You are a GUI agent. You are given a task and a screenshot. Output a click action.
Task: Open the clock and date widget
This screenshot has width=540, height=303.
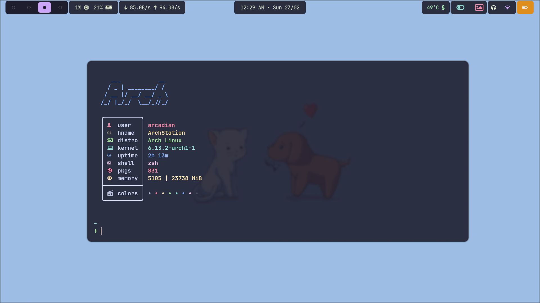[x=270, y=8]
